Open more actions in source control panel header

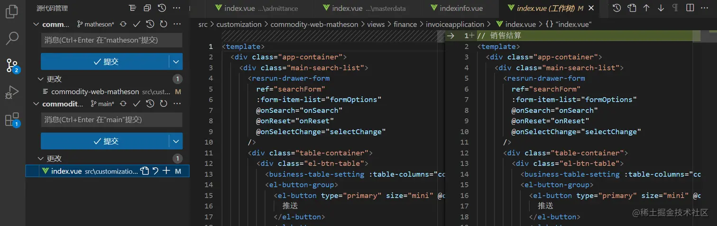point(176,8)
